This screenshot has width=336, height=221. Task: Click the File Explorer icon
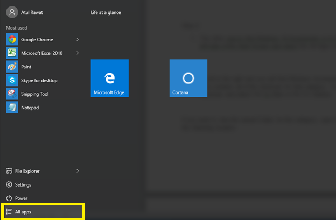click(9, 171)
